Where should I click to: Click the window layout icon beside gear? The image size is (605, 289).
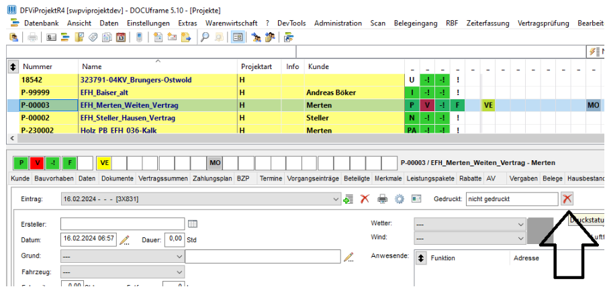click(x=416, y=199)
